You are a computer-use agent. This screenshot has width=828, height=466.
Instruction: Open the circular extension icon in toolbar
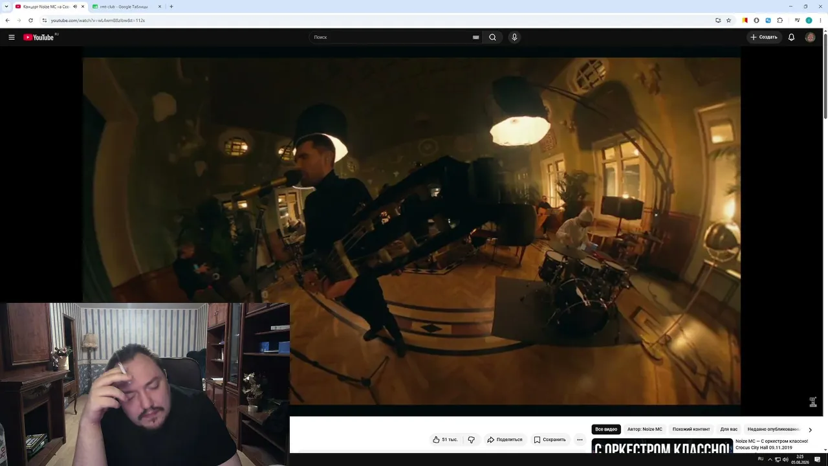pos(756,20)
